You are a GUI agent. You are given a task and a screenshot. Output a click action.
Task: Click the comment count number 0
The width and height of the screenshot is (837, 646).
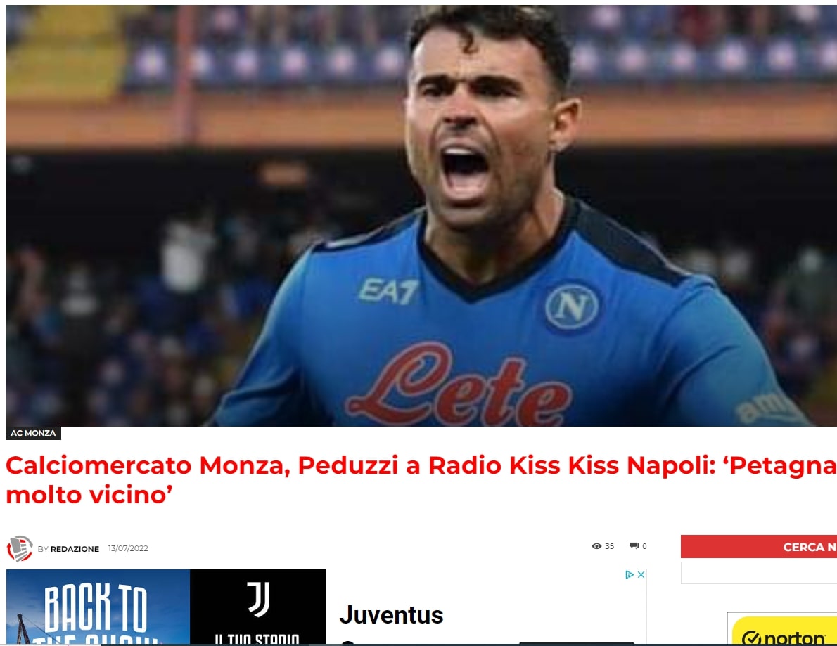click(644, 546)
